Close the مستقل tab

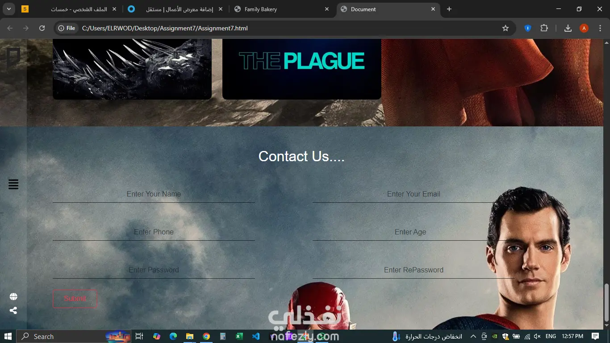click(x=221, y=9)
